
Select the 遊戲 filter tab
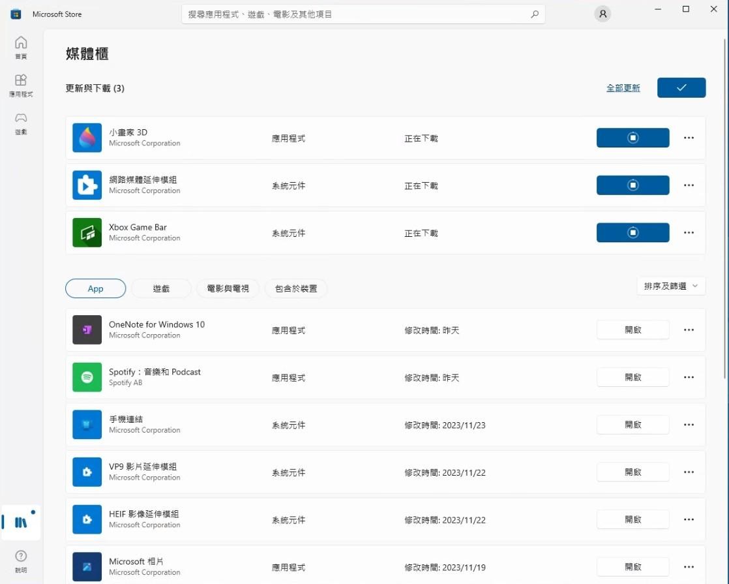pos(161,288)
